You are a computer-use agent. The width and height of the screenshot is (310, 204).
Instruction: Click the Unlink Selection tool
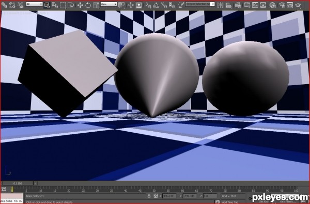(12, 5)
